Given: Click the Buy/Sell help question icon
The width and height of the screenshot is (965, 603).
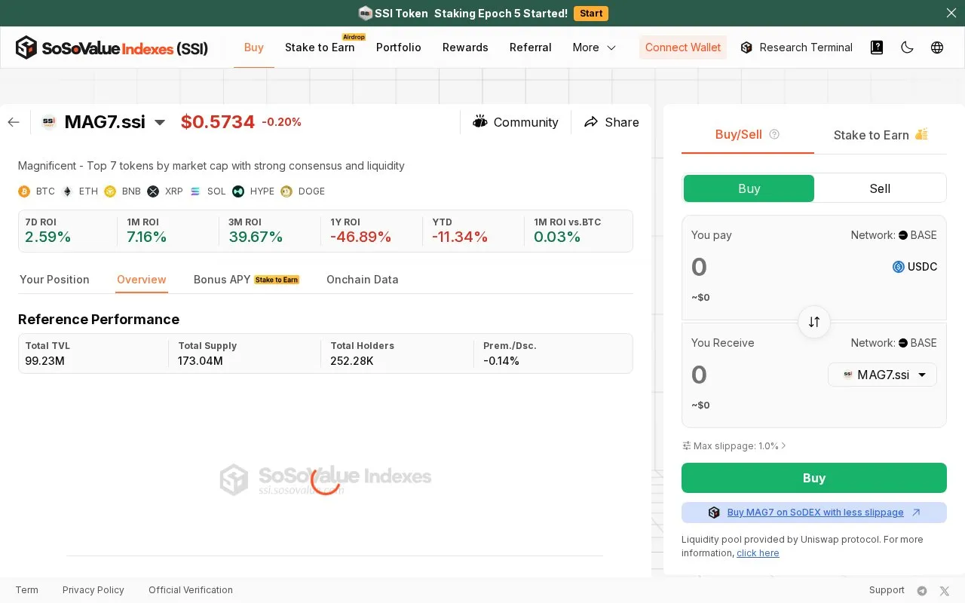Looking at the screenshot, I should pyautogui.click(x=774, y=134).
